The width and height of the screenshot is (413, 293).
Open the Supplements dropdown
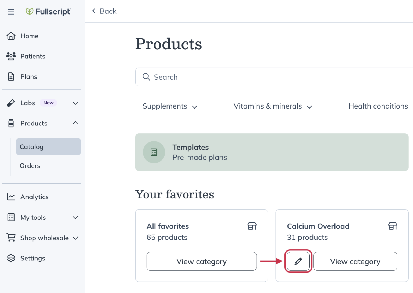(x=170, y=106)
